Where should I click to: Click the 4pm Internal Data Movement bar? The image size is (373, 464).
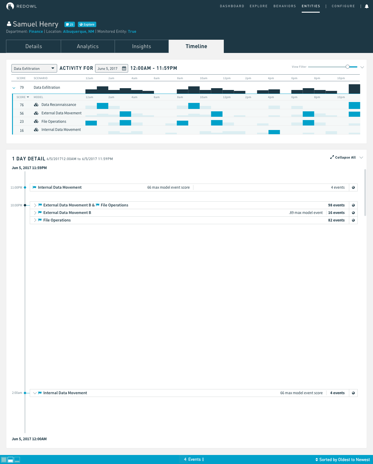tap(274, 132)
